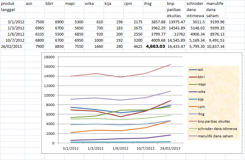Click the 18000 vertical axis label

click(49, 57)
